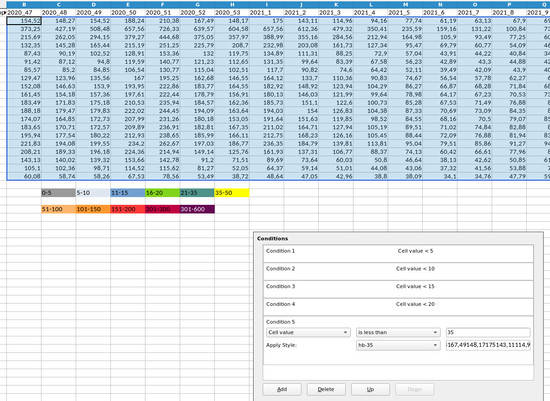Image resolution: width=550 pixels, height=401 pixels.
Task: Select the grey 0-5 legend cell
Action: 58,193
